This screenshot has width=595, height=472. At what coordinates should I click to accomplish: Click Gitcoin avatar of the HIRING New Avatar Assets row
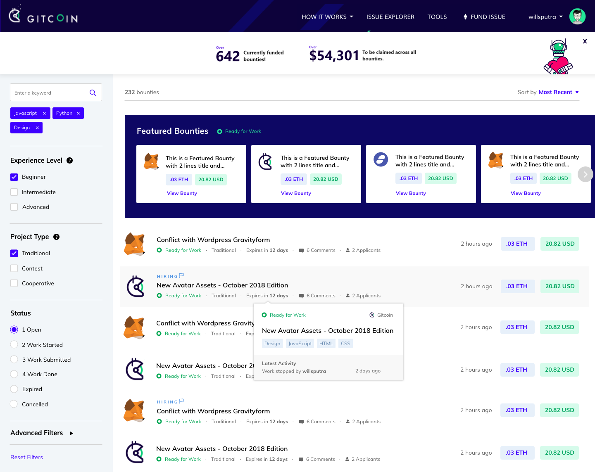click(x=136, y=286)
